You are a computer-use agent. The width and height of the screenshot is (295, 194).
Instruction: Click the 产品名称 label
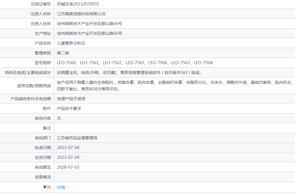coord(43,43)
